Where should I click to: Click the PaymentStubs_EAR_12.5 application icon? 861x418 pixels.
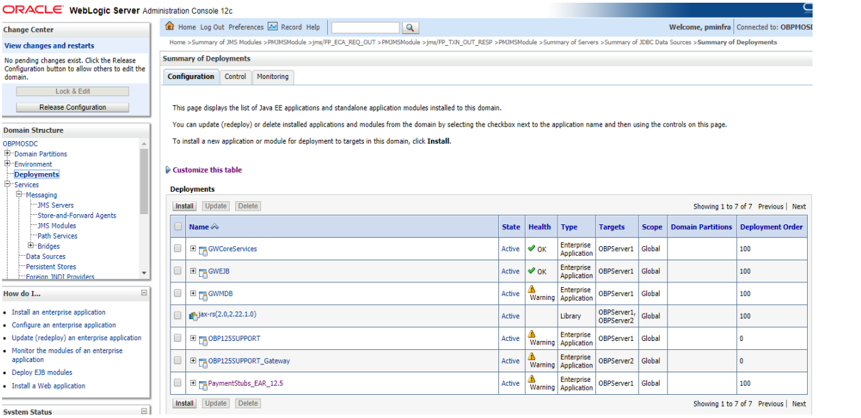[x=203, y=385]
